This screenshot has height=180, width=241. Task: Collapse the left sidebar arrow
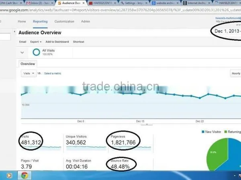(14, 32)
